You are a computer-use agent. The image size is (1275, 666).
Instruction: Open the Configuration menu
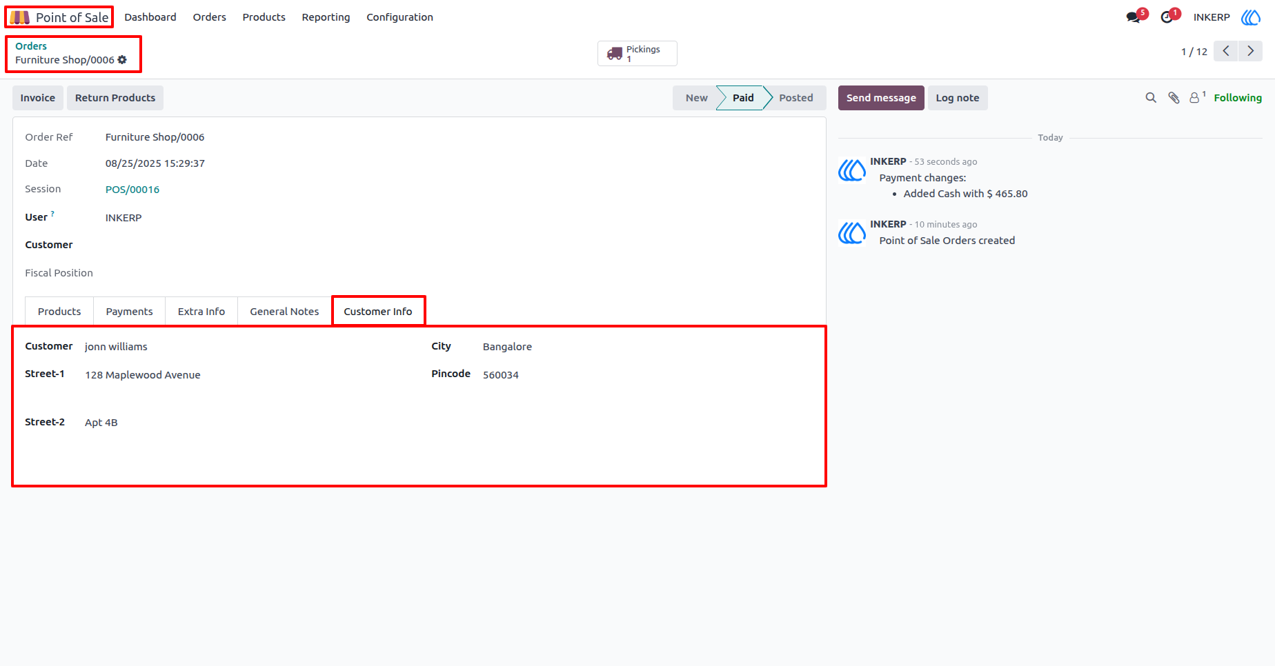coord(399,17)
